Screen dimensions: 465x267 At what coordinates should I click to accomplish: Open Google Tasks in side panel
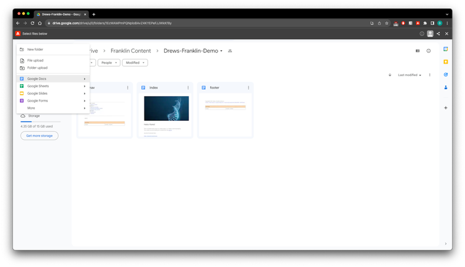point(446,75)
